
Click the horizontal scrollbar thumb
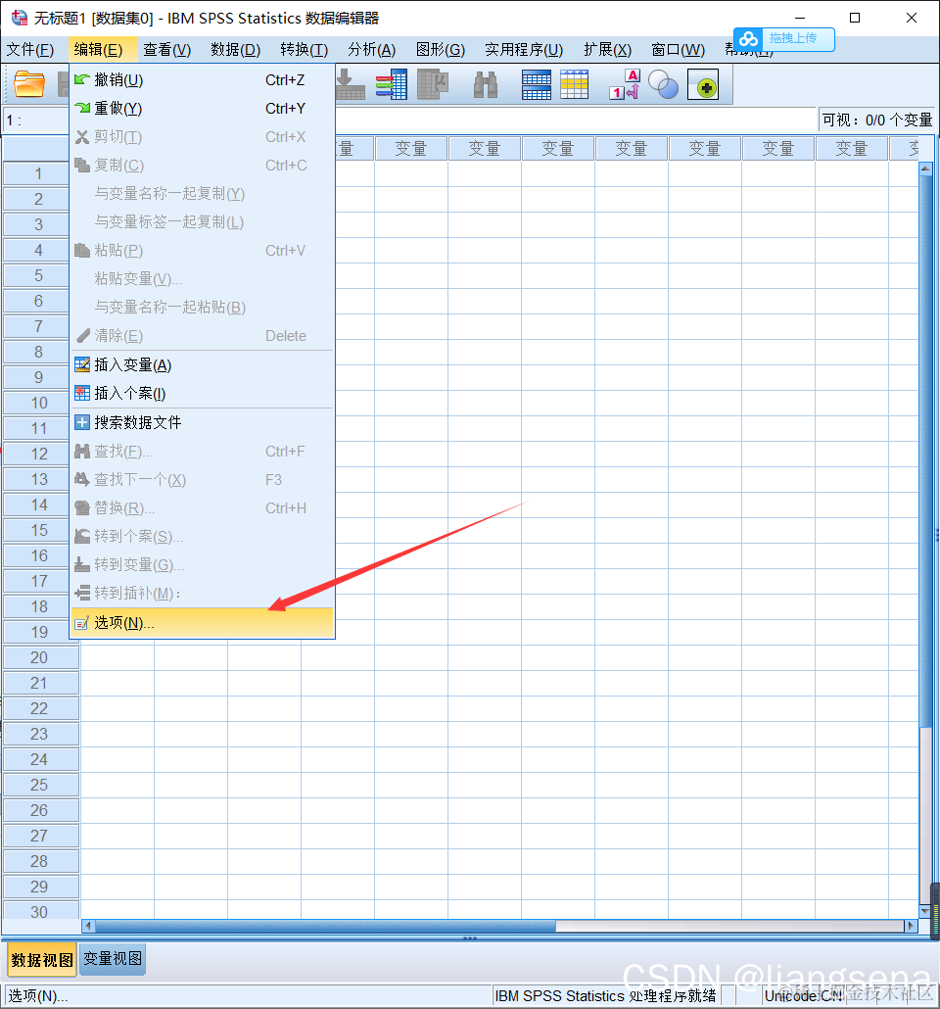coord(325,926)
